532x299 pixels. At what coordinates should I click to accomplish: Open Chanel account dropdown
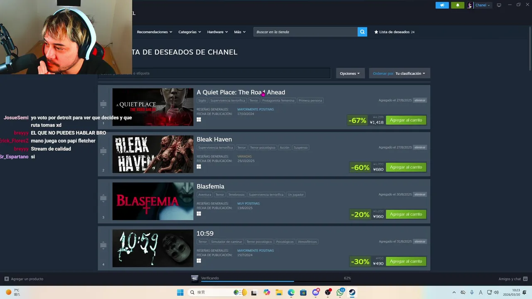pos(483,5)
